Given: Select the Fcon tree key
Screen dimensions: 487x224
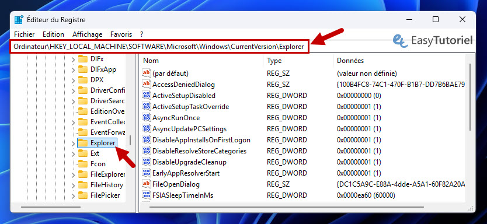Looking at the screenshot, I should [98, 164].
